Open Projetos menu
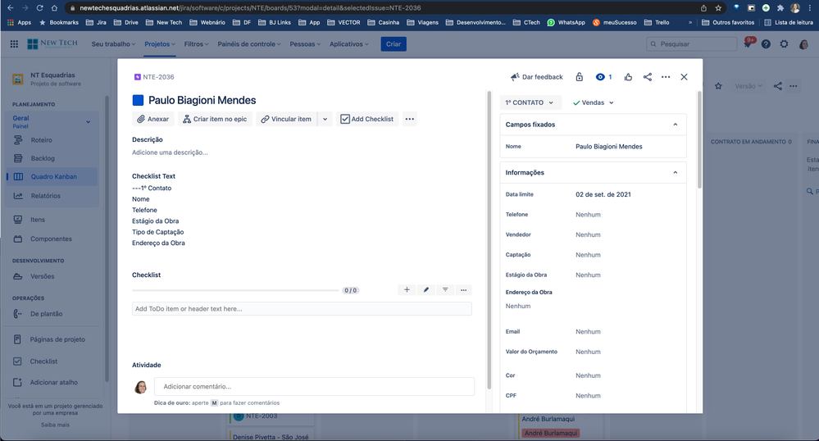The image size is (819, 441). coord(160,44)
